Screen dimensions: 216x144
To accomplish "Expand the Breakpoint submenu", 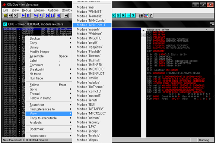I will (49, 69).
